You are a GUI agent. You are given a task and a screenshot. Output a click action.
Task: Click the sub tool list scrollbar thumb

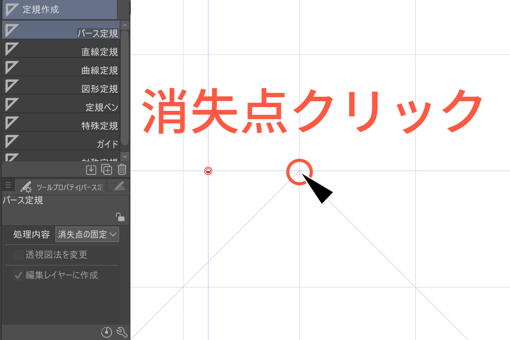pyautogui.click(x=125, y=88)
